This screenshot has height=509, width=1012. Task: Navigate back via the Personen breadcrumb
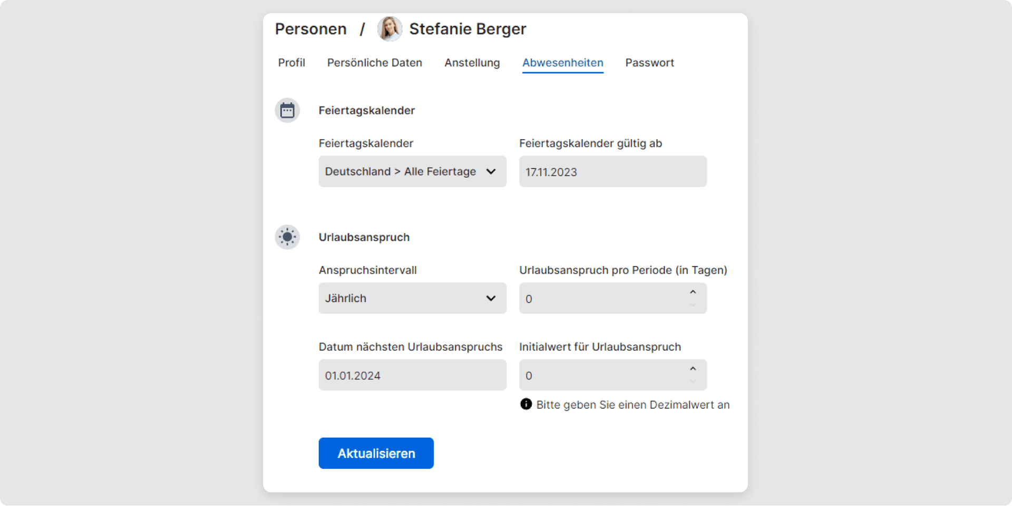(310, 28)
